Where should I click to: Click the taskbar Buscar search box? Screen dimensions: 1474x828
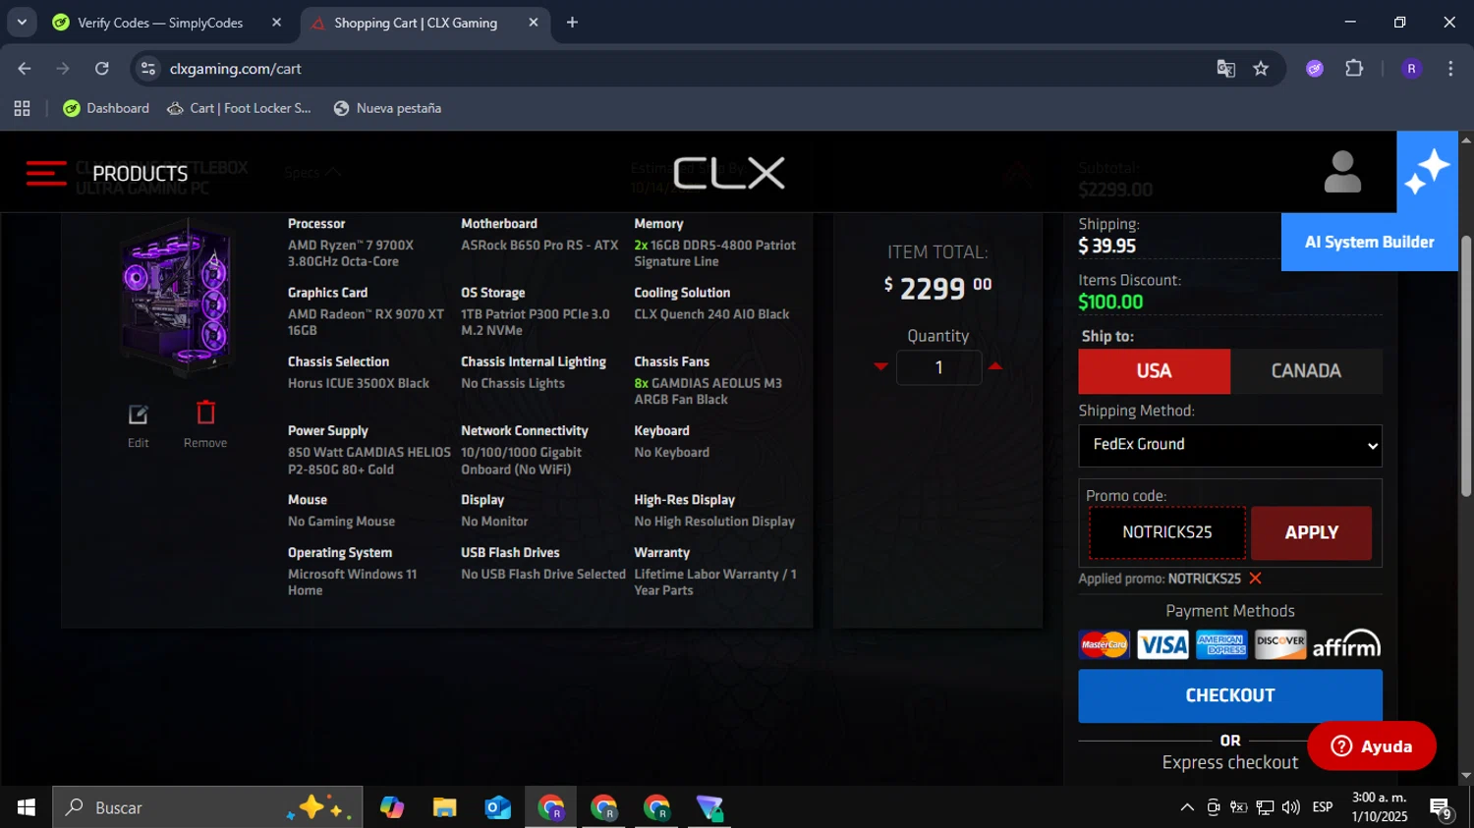click(207, 807)
